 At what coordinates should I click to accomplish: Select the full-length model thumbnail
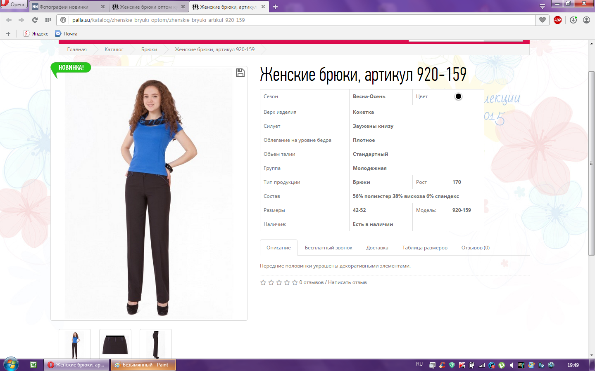click(75, 344)
